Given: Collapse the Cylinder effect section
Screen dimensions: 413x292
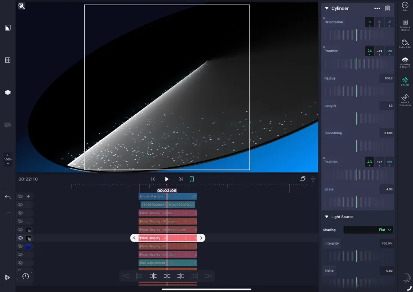Looking at the screenshot, I should pos(327,9).
